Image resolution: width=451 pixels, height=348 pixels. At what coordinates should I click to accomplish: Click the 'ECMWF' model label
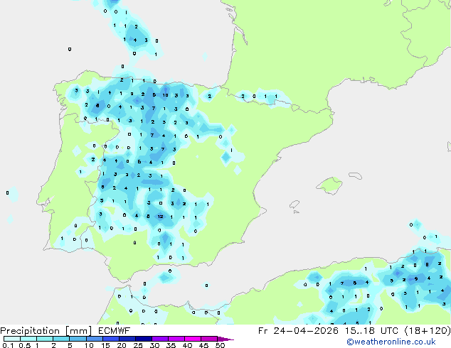(x=114, y=331)
